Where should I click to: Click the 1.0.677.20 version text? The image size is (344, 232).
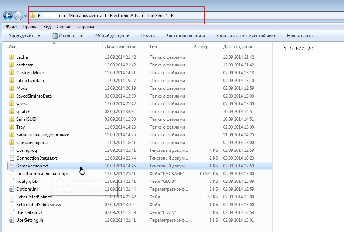[x=299, y=49]
